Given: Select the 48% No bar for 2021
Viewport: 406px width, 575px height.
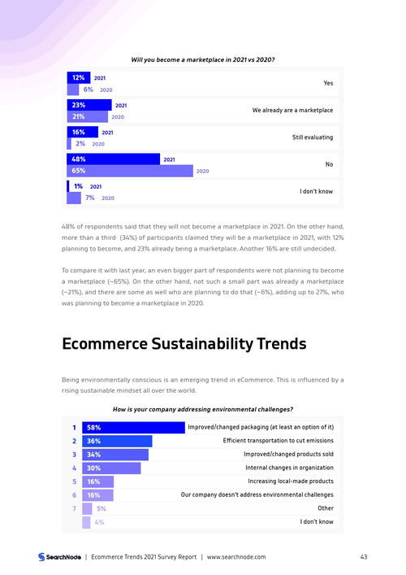Looking at the screenshot, I should coord(113,159).
